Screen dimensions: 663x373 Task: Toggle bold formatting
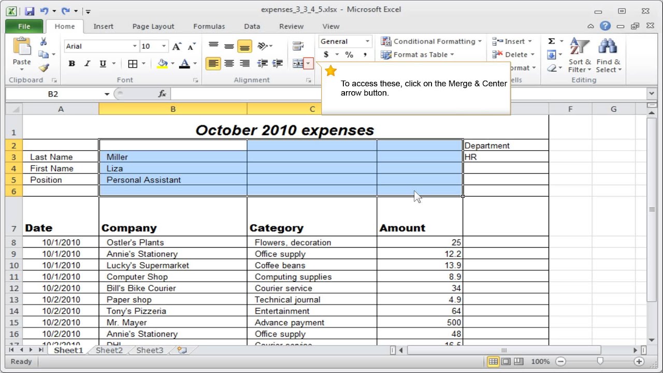pyautogui.click(x=71, y=64)
